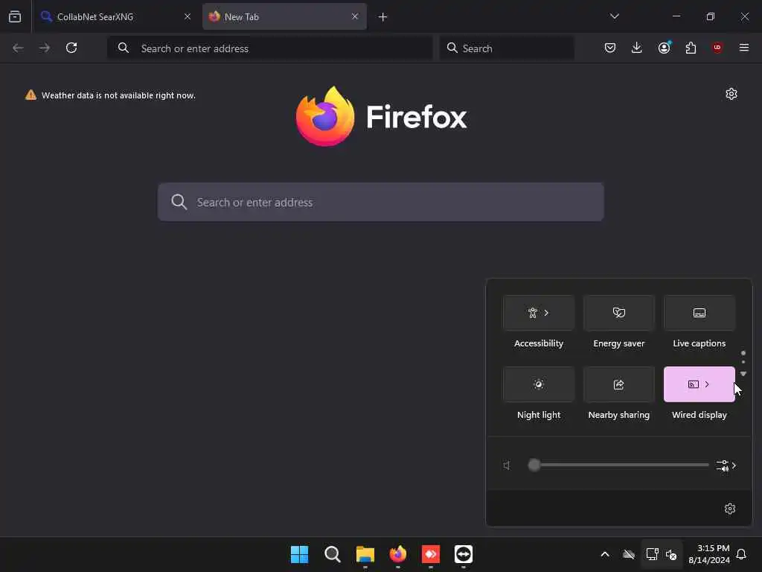Click the center page search field
Screen dimensions: 762x572
click(380, 202)
